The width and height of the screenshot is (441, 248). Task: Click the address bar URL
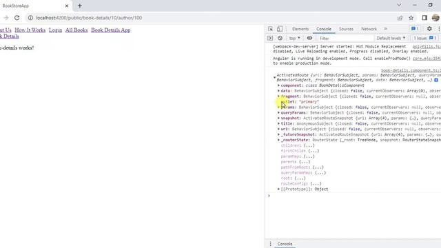click(x=89, y=18)
